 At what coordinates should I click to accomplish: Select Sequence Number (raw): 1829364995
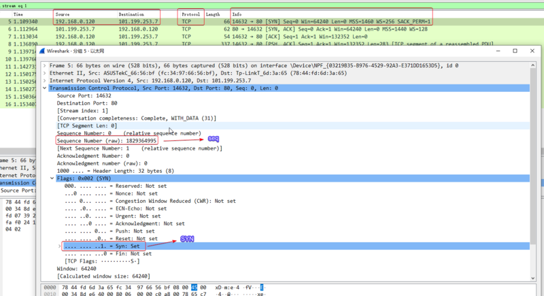pyautogui.click(x=107, y=141)
